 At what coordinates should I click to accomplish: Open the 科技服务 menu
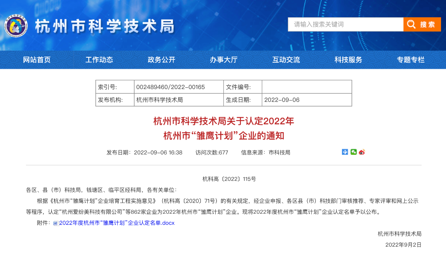pos(348,59)
